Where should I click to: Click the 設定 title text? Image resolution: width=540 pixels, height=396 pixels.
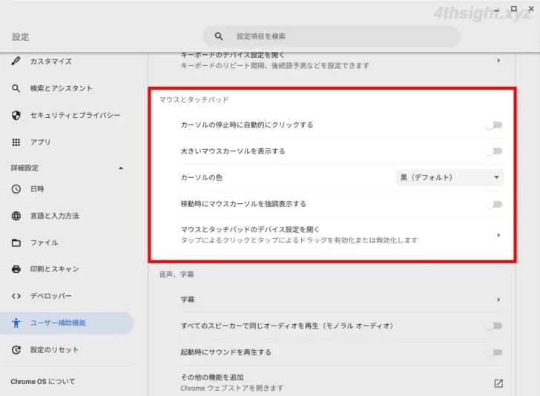coord(21,37)
